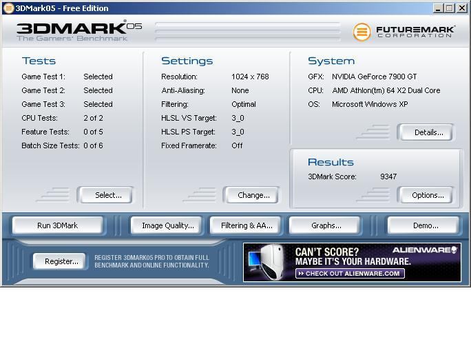Start the benchmark with Run 3DMark
The image size is (471, 353).
(57, 225)
